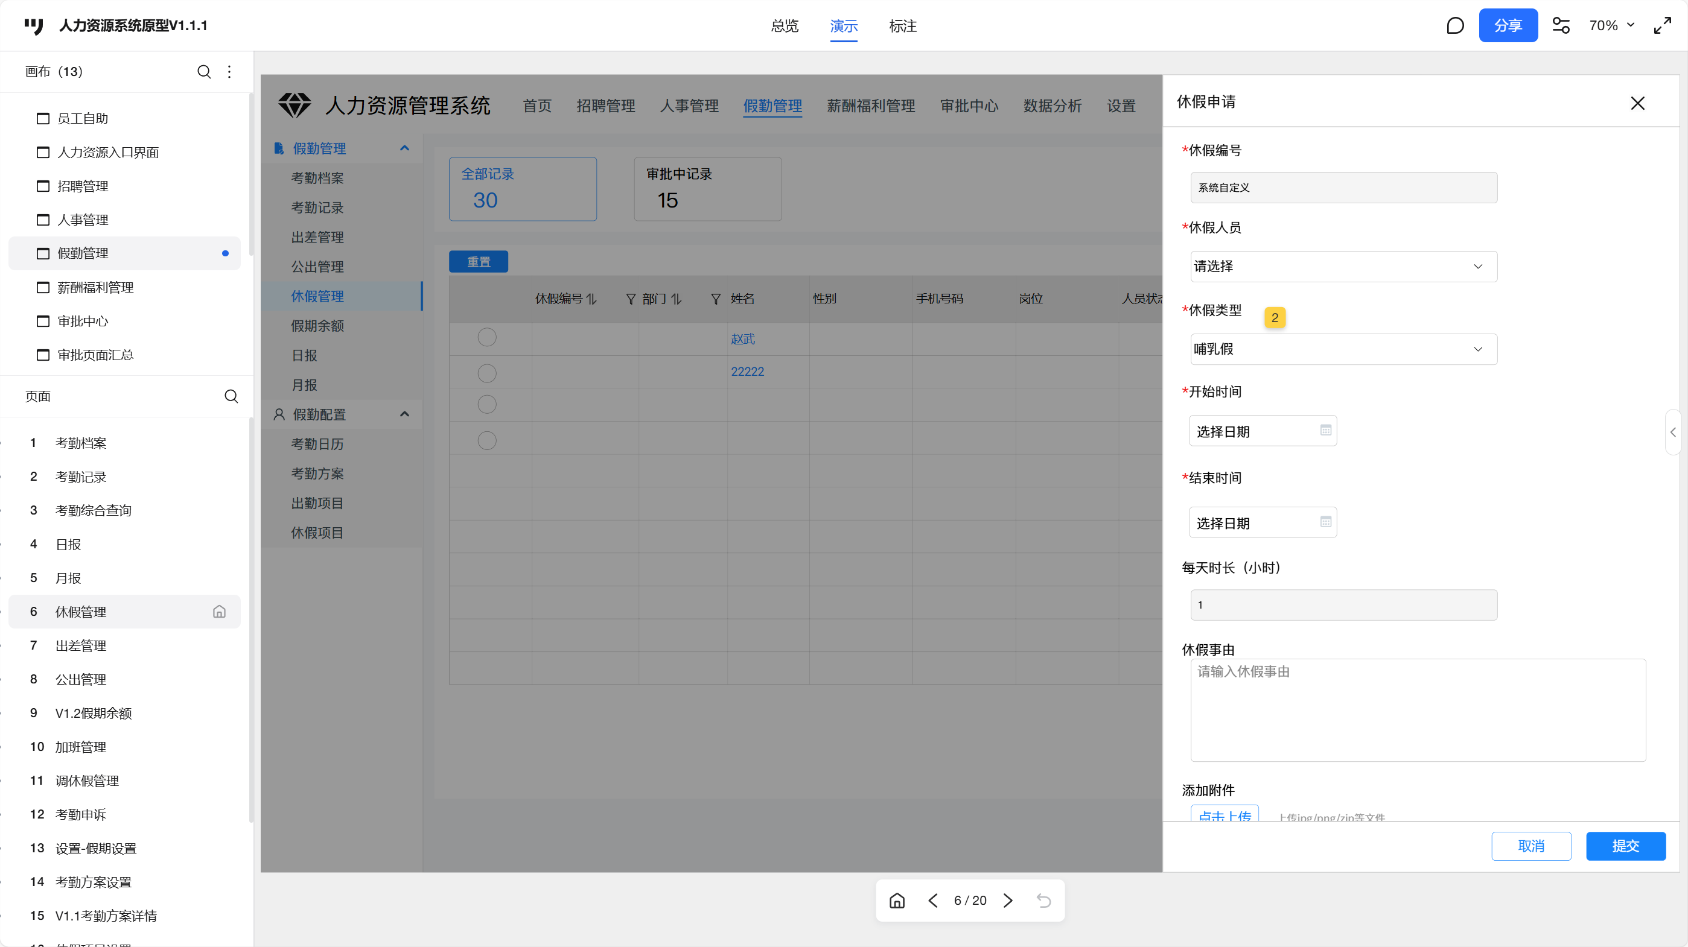Viewport: 1688px width, 947px height.
Task: Click into the 休假事由 text area
Action: (x=1418, y=711)
